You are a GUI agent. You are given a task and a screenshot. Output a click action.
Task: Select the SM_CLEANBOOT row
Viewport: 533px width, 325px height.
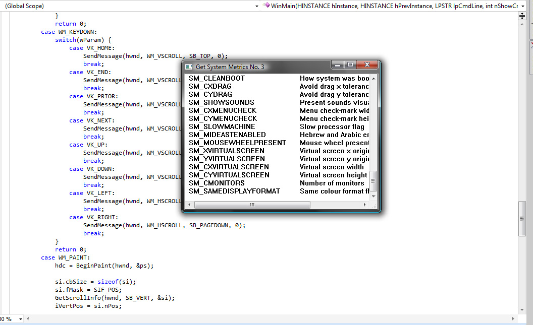[x=278, y=79]
